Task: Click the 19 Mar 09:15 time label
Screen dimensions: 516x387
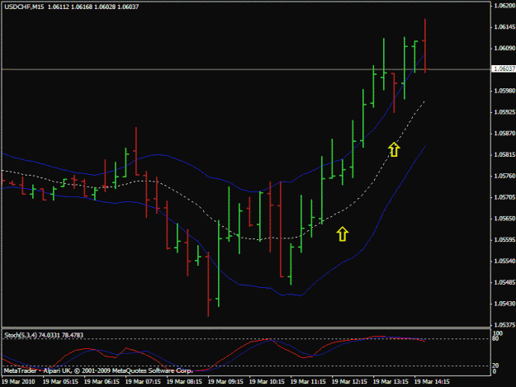Action: click(x=225, y=381)
